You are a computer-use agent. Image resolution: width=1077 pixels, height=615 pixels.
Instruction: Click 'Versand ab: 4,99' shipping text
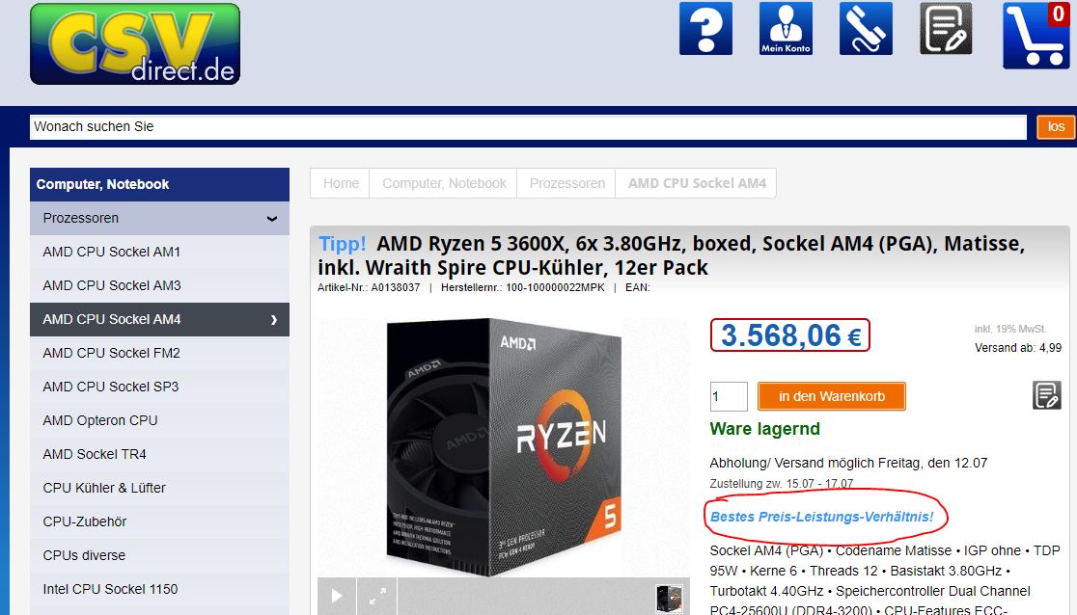coord(1018,348)
